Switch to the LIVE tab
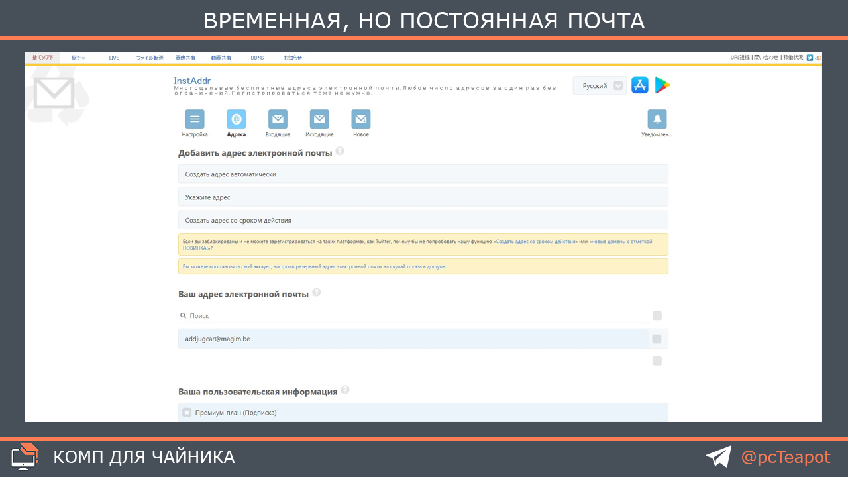 coord(115,58)
